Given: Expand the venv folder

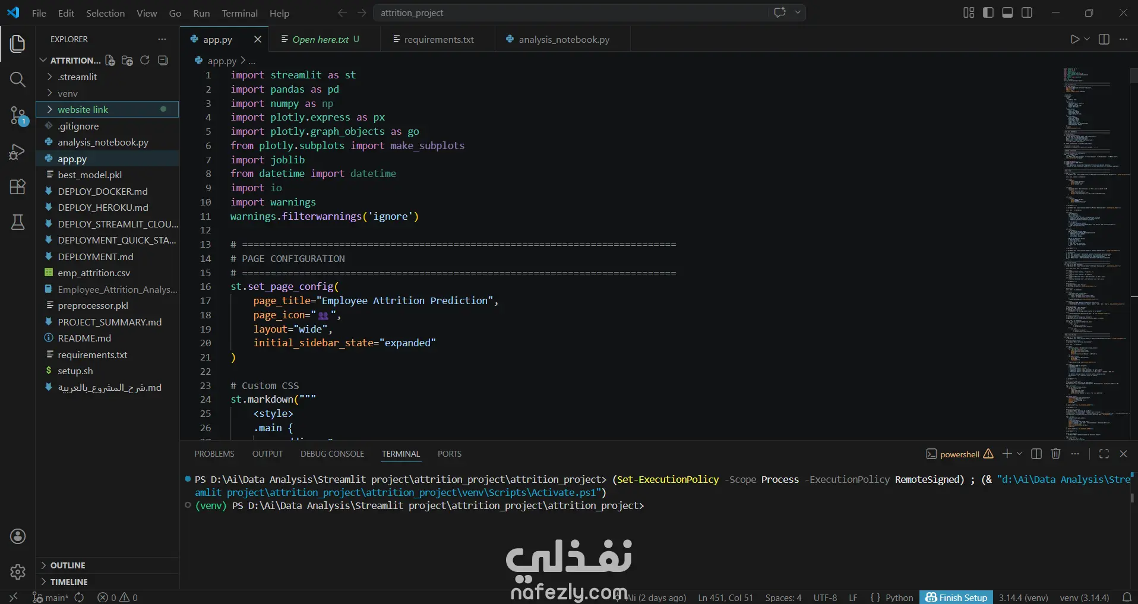Looking at the screenshot, I should click(x=107, y=93).
